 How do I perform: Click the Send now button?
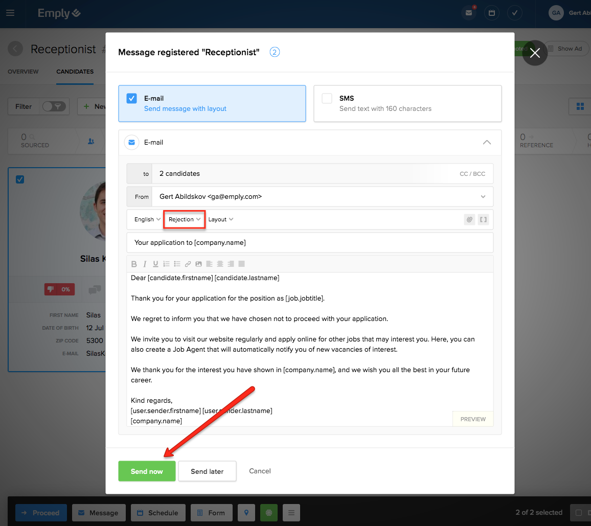click(x=147, y=471)
